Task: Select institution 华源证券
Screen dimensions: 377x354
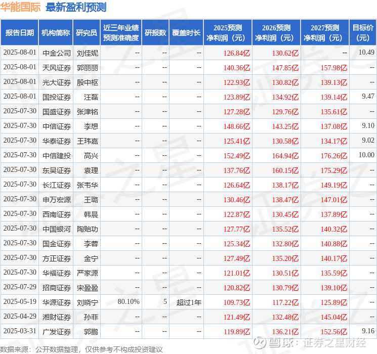Action: [57, 302]
